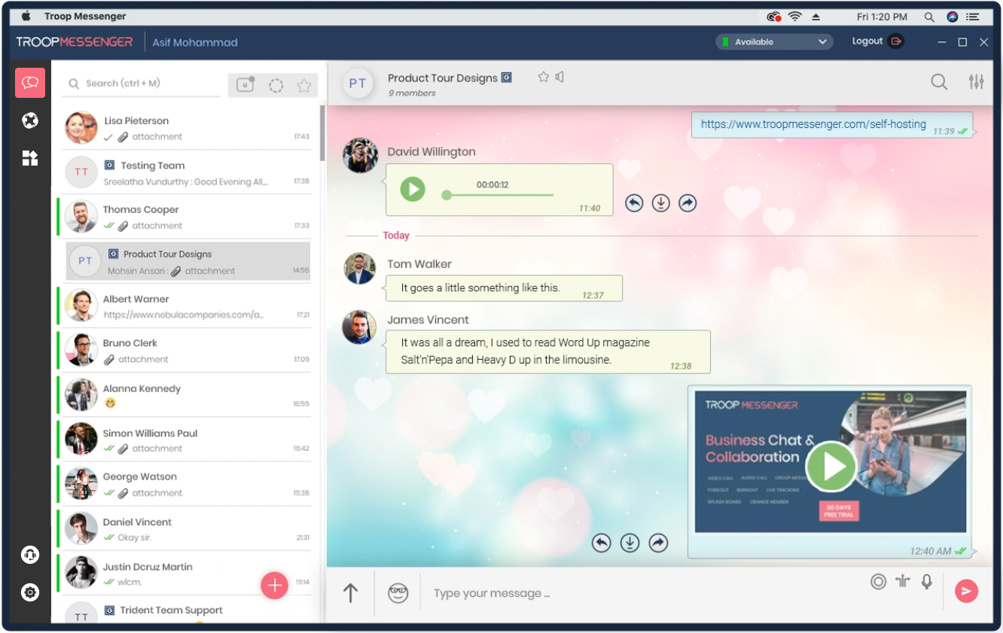Open the attachment upload arrow
Image resolution: width=1003 pixels, height=633 pixels.
point(350,593)
